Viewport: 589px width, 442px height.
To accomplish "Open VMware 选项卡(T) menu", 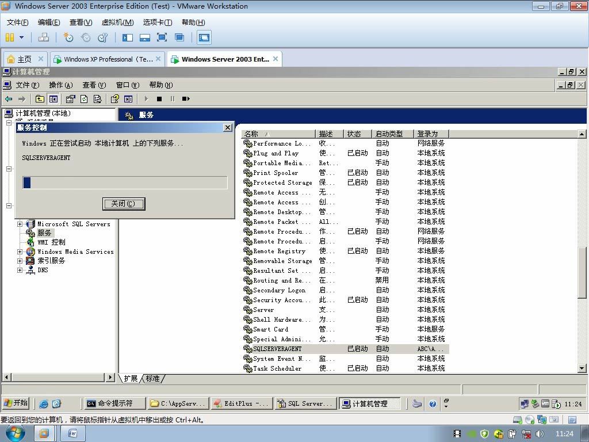I will pyautogui.click(x=158, y=22).
